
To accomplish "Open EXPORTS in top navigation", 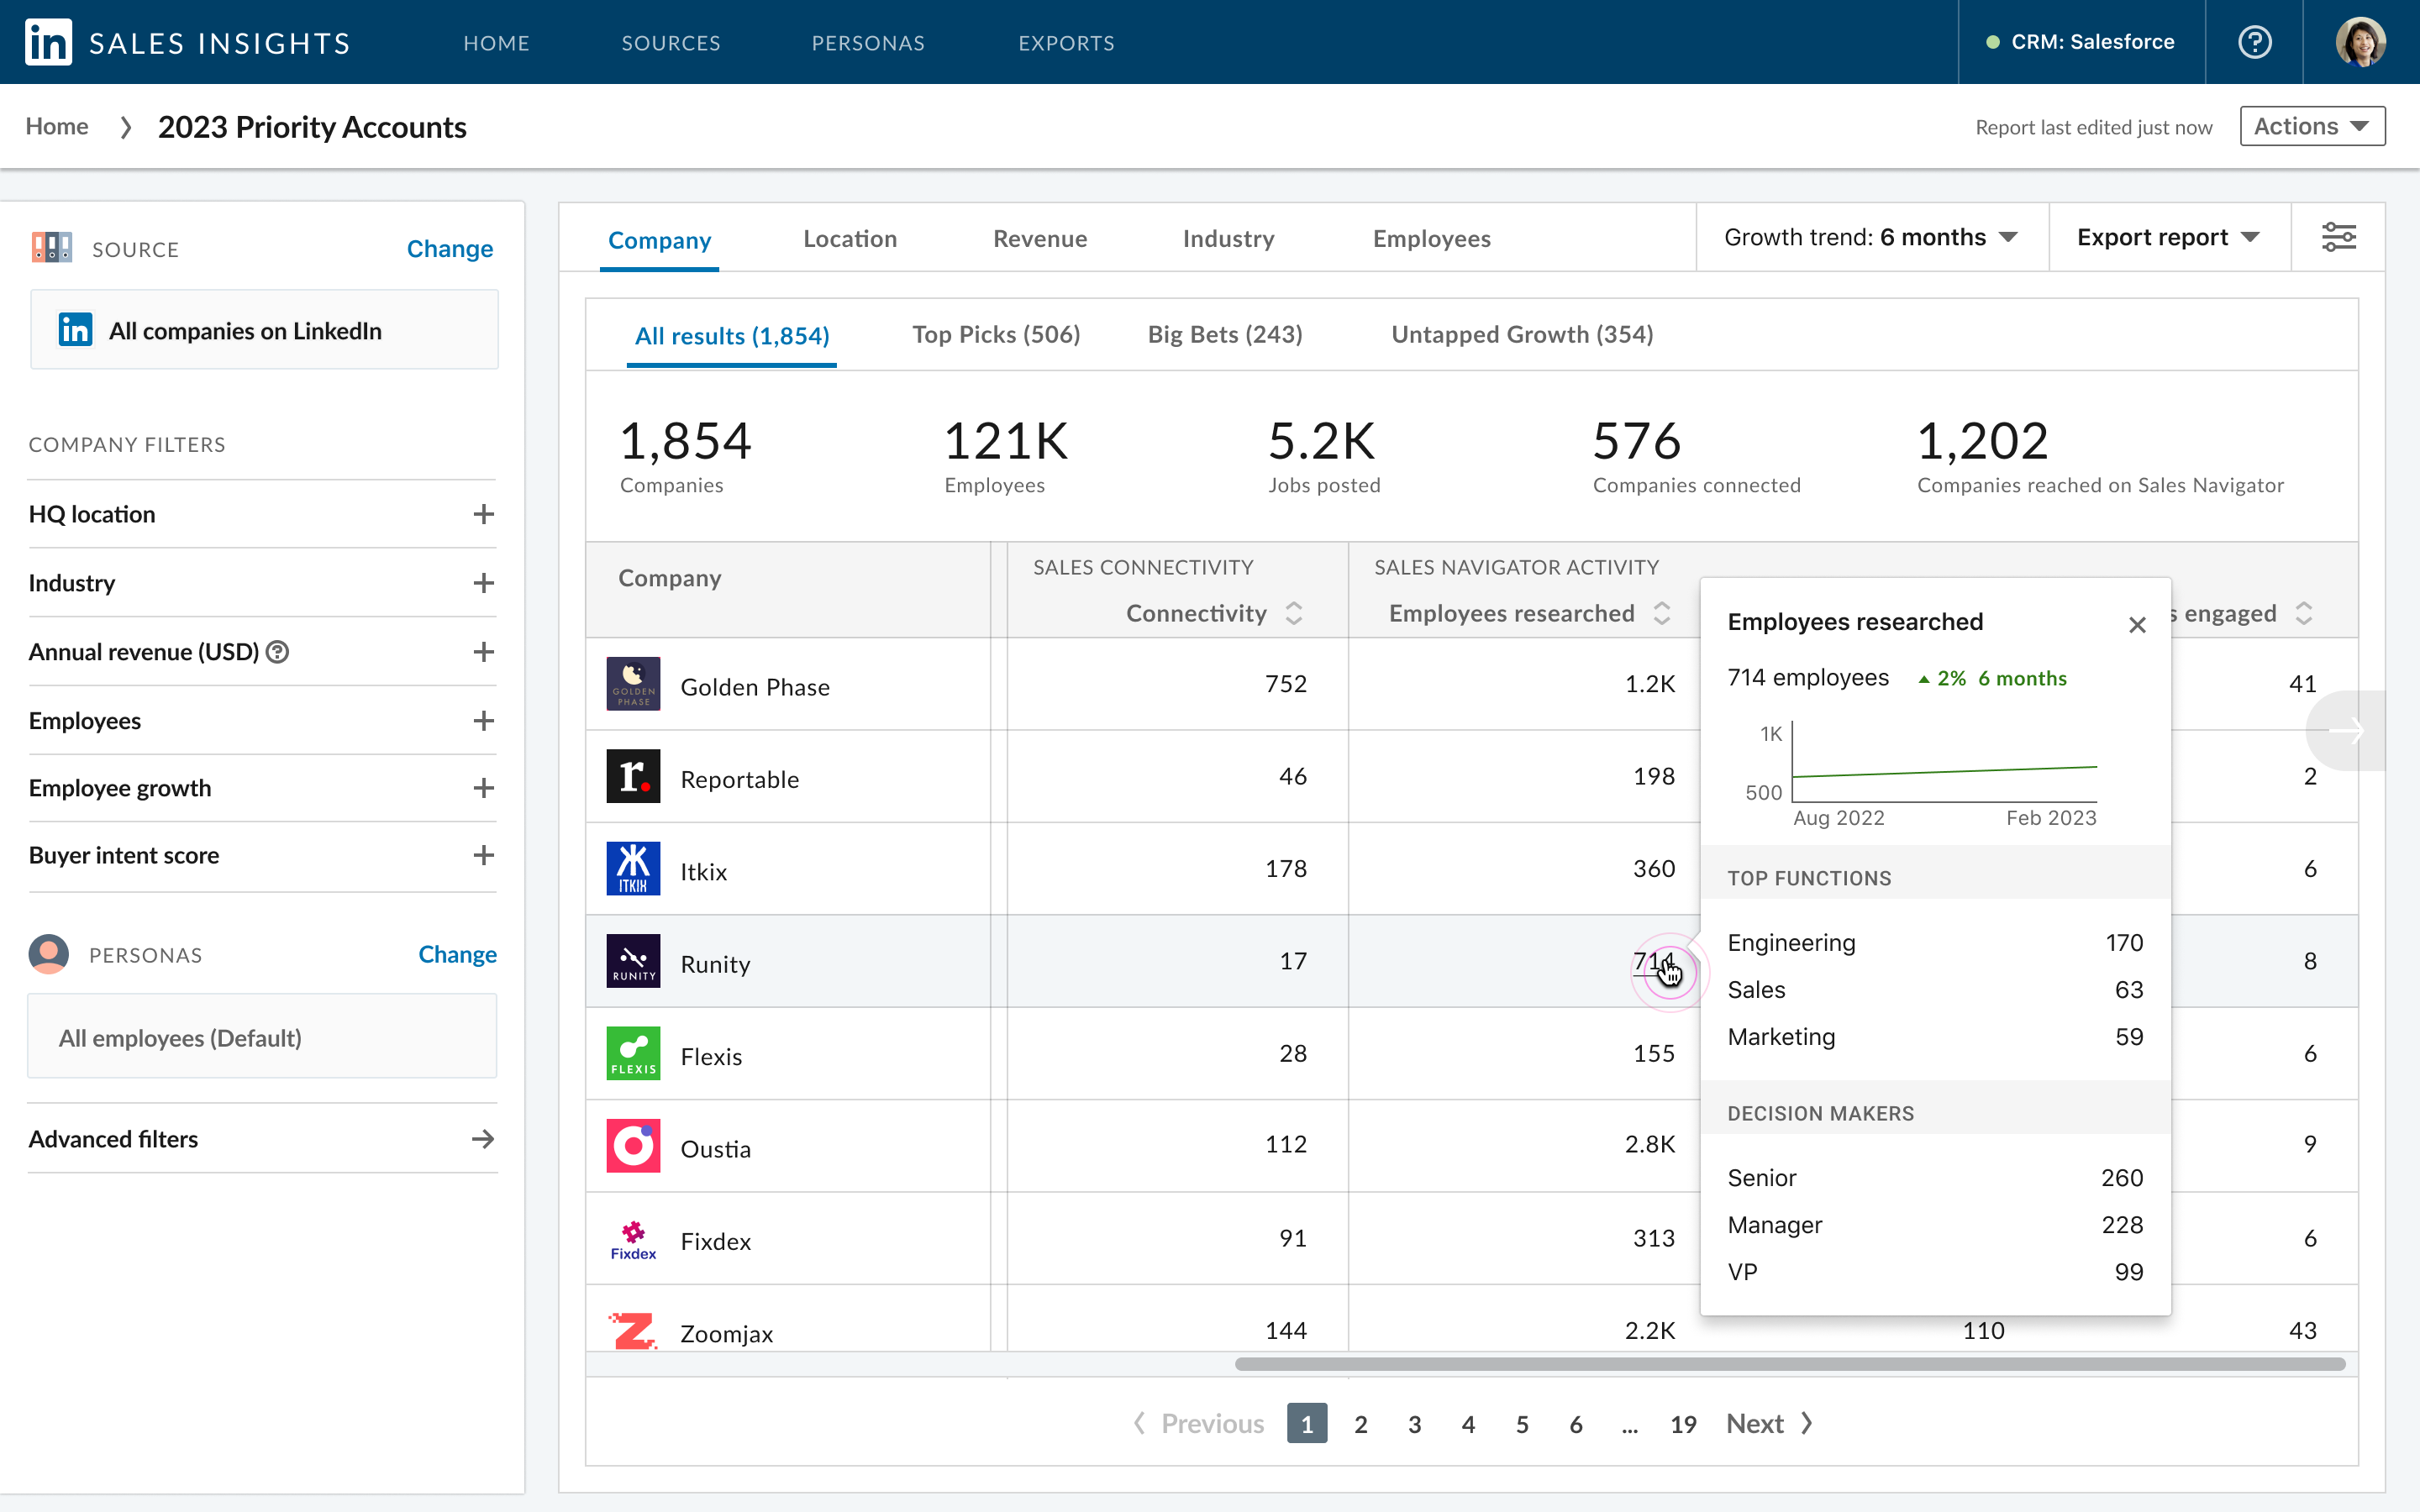I will [x=1066, y=43].
